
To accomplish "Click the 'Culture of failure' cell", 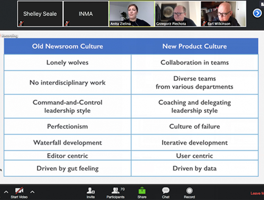I will tap(195, 126).
